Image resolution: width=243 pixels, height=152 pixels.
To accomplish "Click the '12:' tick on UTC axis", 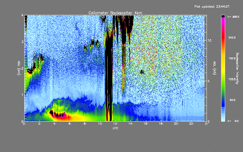I will pos(115,124).
